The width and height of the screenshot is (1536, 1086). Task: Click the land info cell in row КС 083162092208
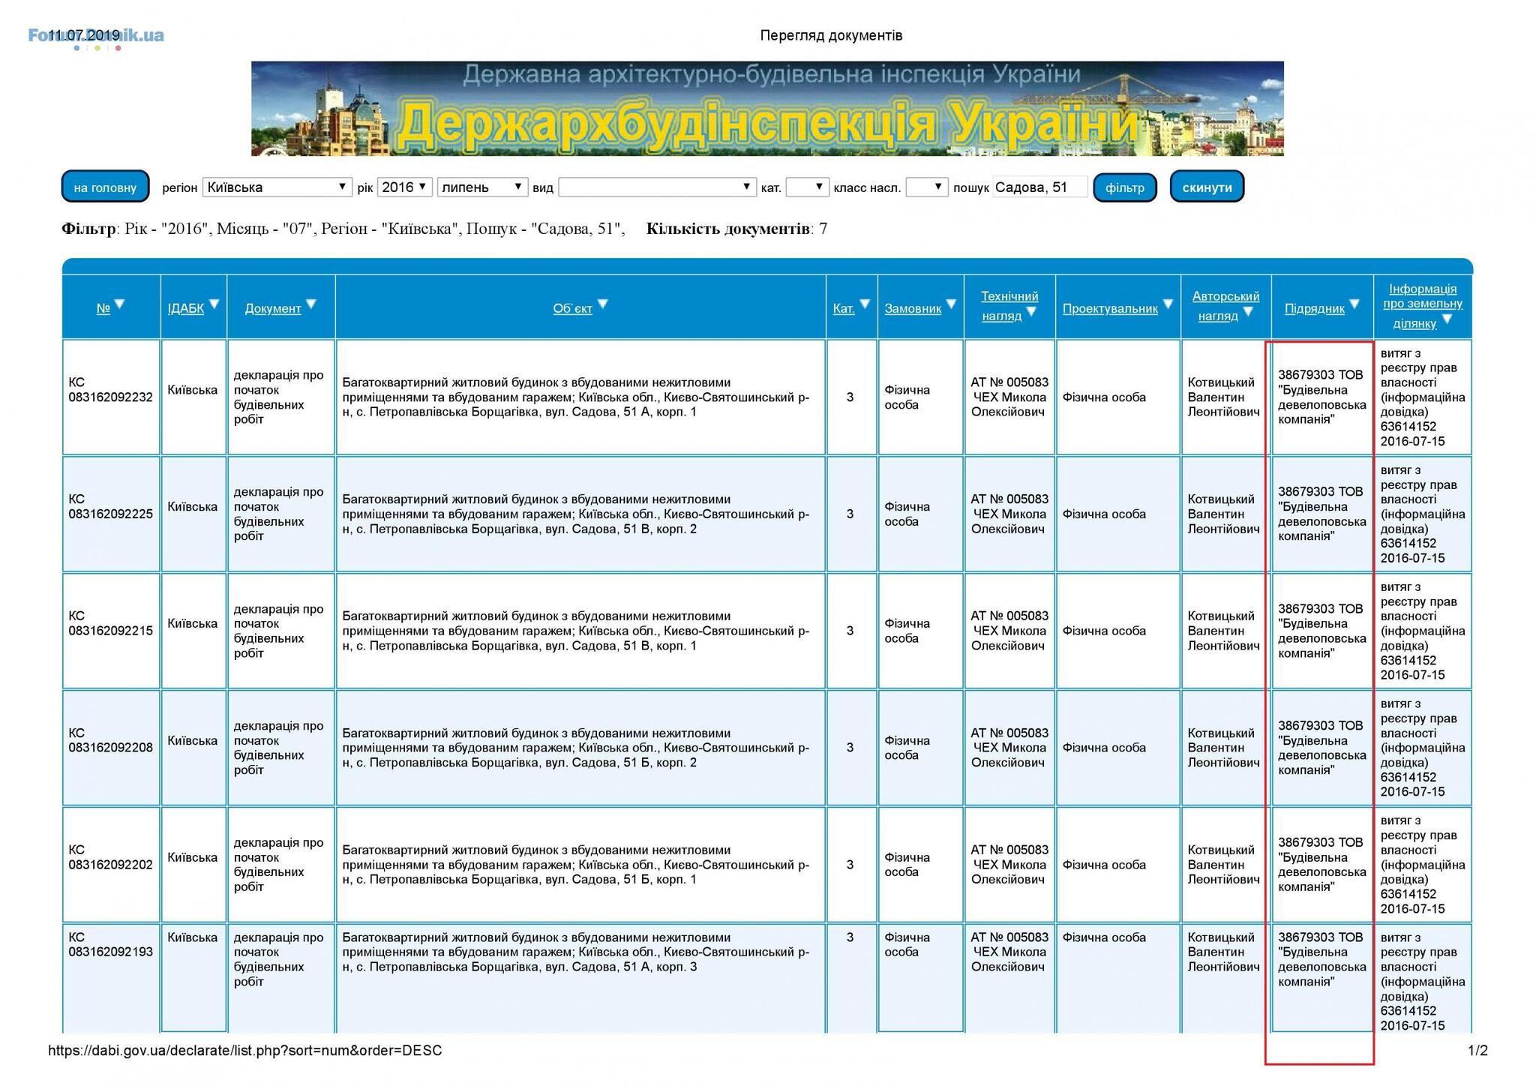[1423, 748]
